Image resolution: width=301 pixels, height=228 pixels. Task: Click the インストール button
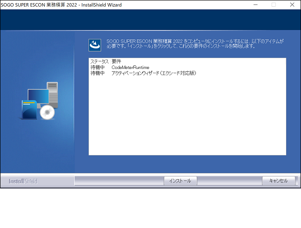[180, 181]
